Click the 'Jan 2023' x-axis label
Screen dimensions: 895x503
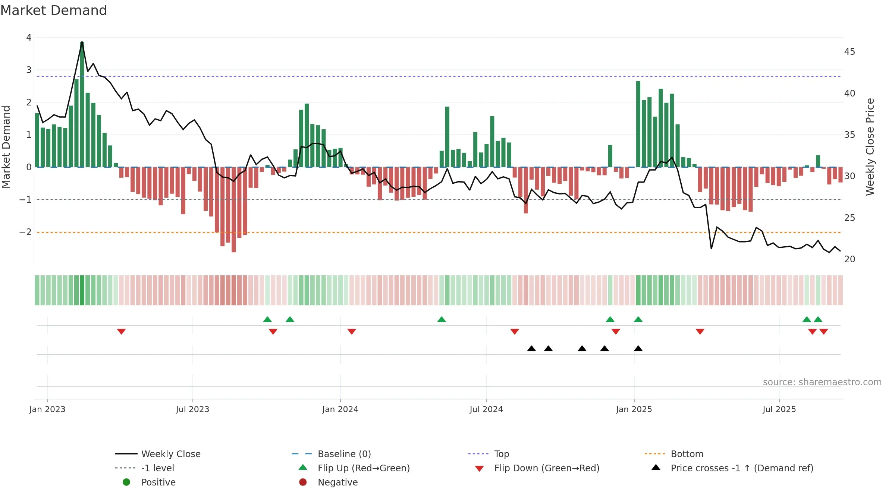coord(47,409)
